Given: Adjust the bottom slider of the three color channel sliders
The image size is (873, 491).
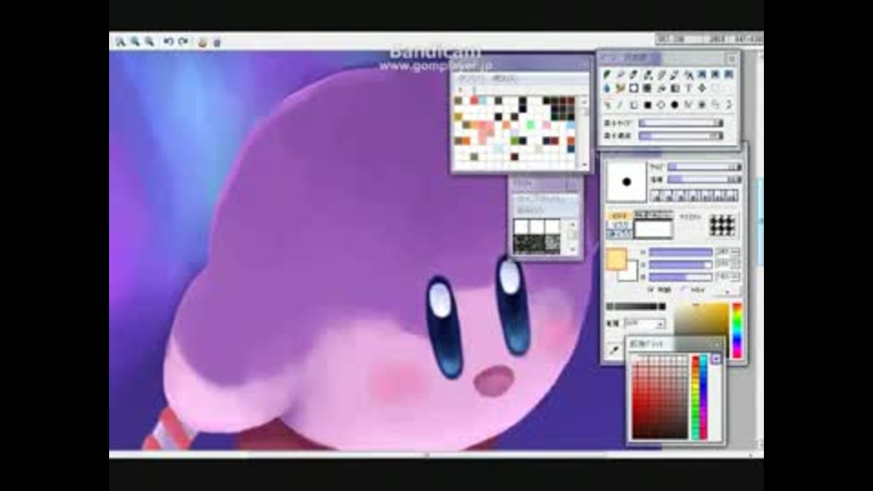Looking at the screenshot, I should coord(680,276).
